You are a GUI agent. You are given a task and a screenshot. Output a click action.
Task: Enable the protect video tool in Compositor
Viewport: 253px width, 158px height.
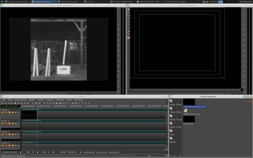click(129, 9)
